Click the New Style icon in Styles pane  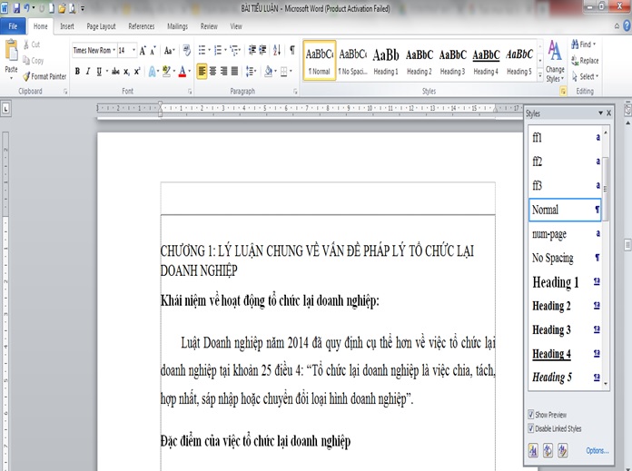tap(534, 450)
